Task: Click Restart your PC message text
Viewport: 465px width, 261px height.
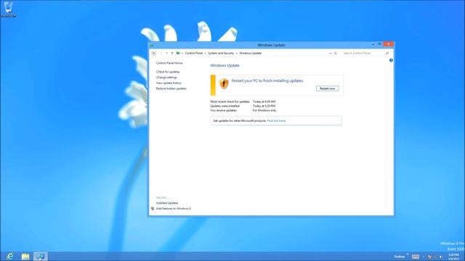Action: click(267, 80)
